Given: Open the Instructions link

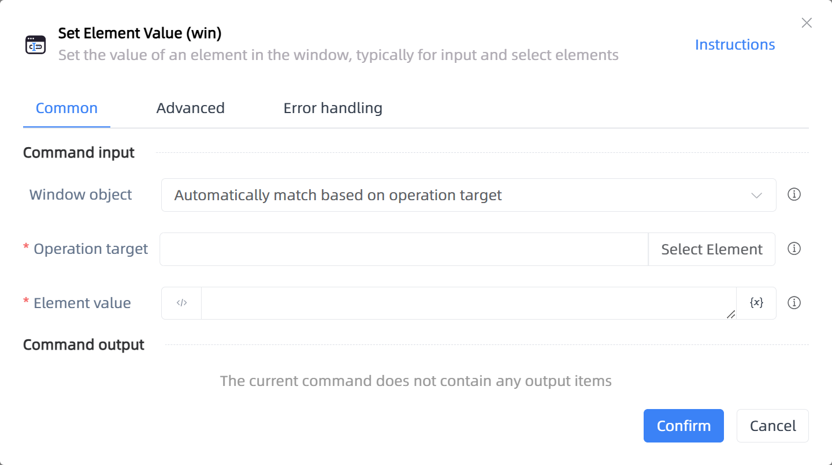Looking at the screenshot, I should click(x=735, y=44).
